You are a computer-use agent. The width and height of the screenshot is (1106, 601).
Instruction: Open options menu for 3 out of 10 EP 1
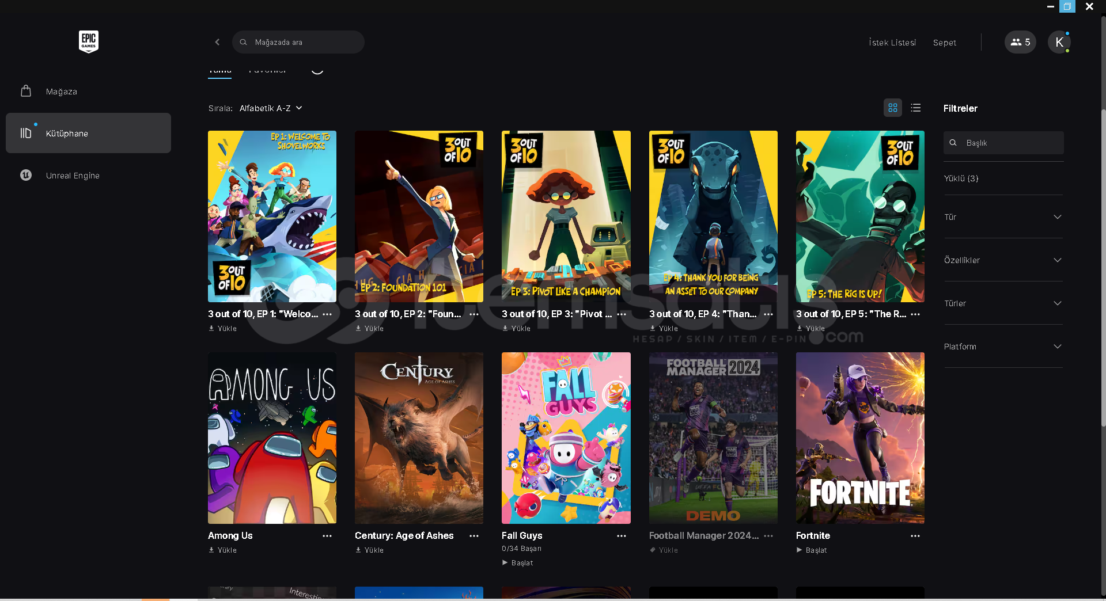327,314
